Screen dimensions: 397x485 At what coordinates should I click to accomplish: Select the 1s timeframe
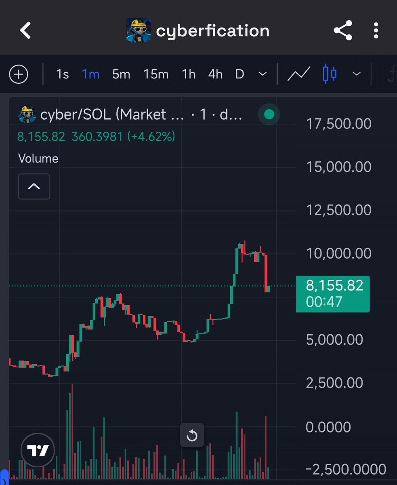pos(62,74)
